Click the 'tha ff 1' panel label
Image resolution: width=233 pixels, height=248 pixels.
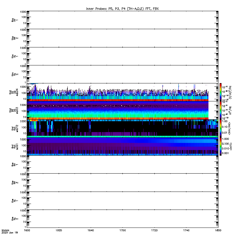pos(15,20)
